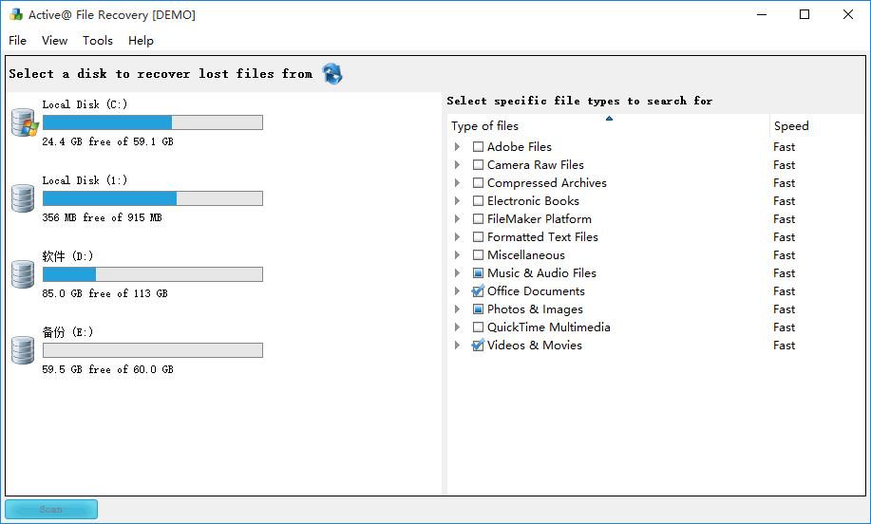Click Local Disk (C:) usage bar
The width and height of the screenshot is (871, 524).
[x=153, y=122]
